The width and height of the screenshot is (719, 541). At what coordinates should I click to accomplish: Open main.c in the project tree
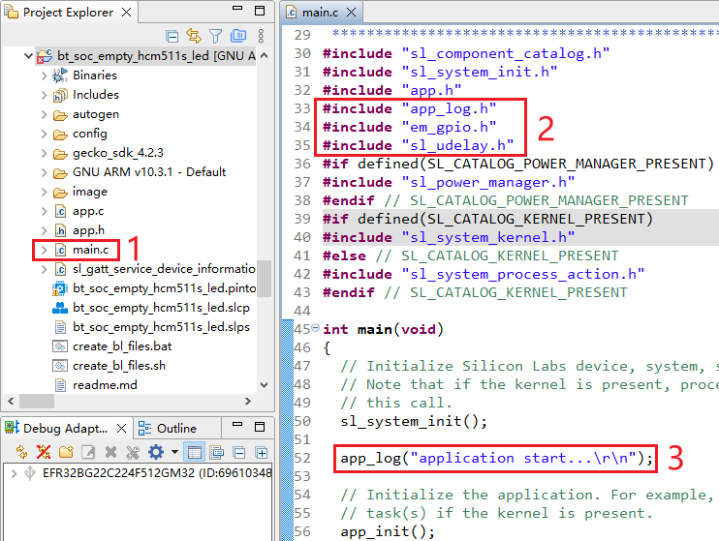(x=90, y=250)
